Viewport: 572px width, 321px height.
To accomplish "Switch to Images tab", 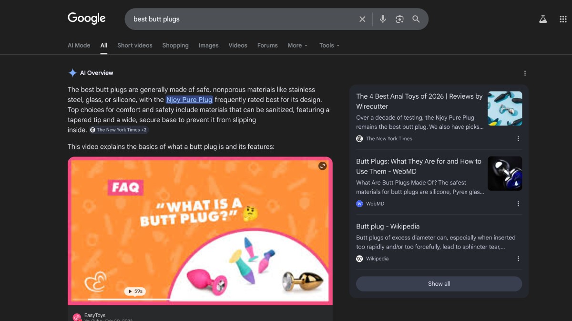I will tap(208, 45).
